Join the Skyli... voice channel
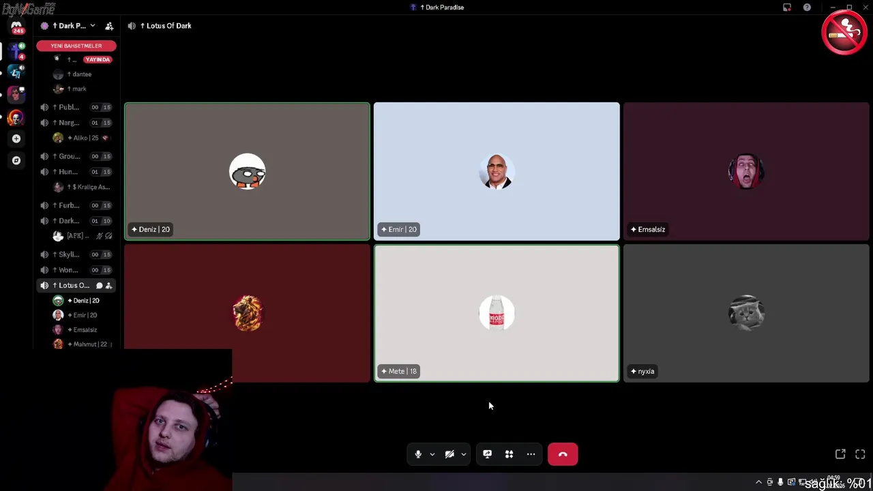This screenshot has height=491, width=873. coord(75,254)
